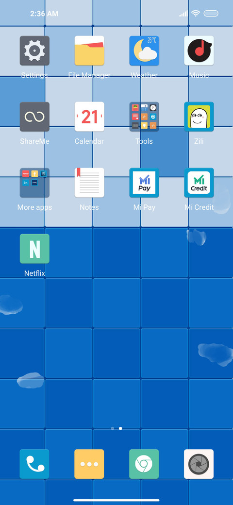233x505 pixels.
Task: Open the Camera app in dock
Action: point(199,464)
